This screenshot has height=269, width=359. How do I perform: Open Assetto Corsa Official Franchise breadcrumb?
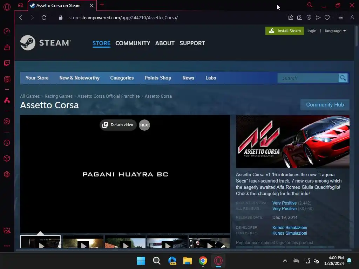click(x=109, y=96)
